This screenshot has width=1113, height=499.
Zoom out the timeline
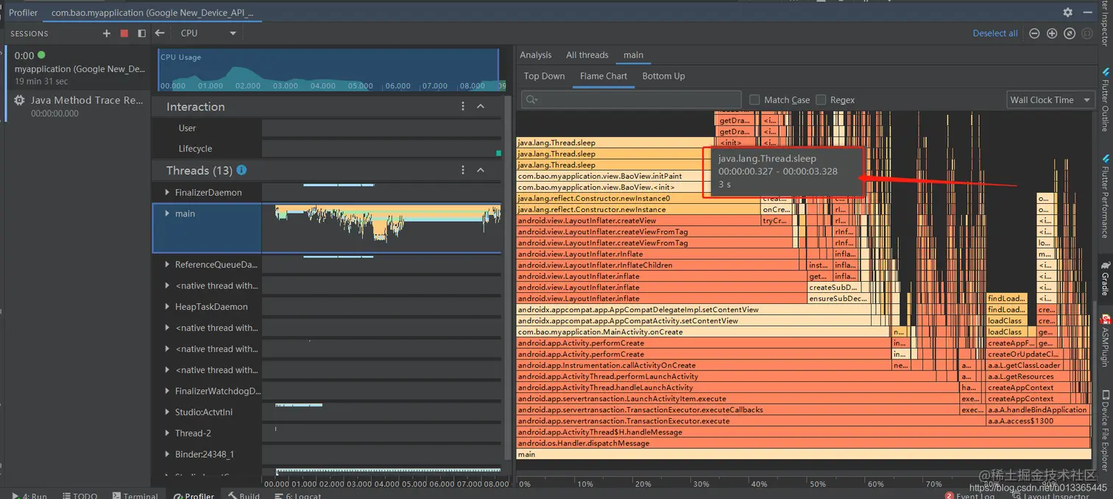1034,33
